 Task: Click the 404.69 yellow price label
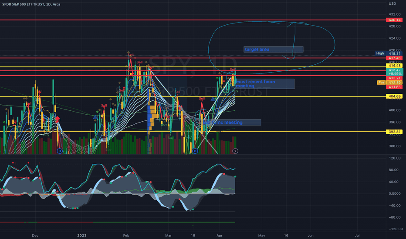coord(394,96)
